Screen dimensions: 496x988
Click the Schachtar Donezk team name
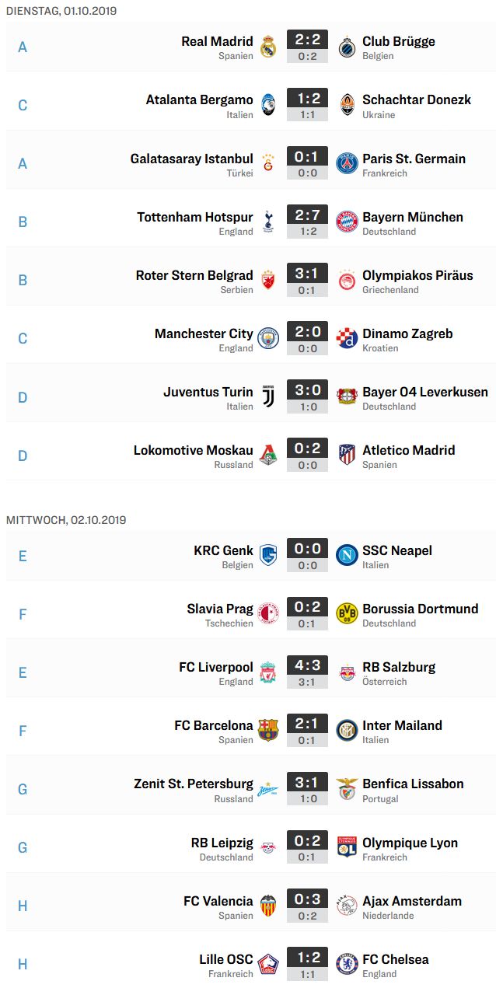tap(417, 99)
